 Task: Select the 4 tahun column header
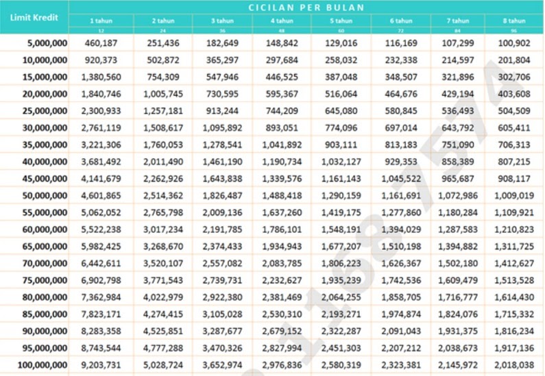coord(282,21)
